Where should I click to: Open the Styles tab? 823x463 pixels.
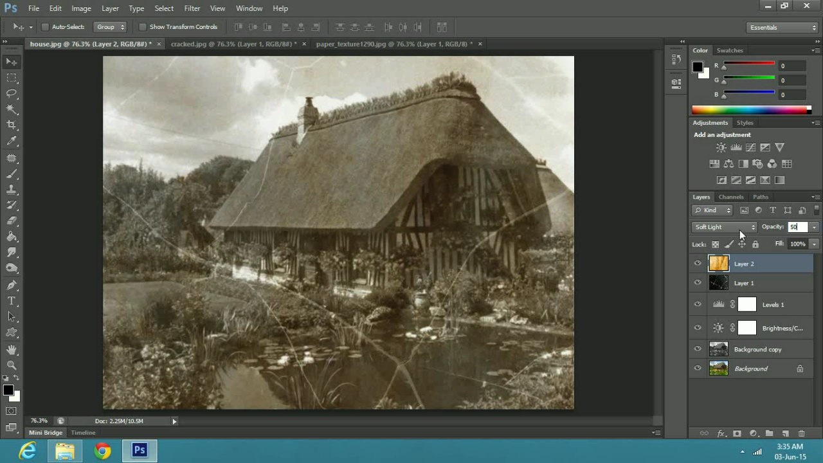pyautogui.click(x=745, y=123)
